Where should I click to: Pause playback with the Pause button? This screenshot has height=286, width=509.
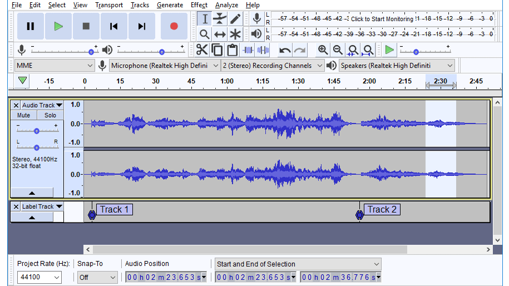click(31, 26)
